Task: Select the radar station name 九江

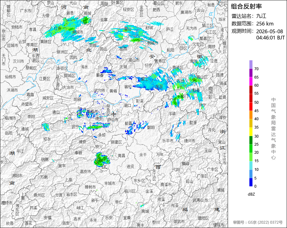Action: tap(261, 16)
